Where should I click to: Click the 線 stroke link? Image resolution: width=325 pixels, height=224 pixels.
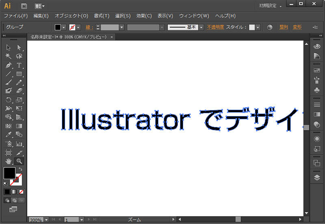click(x=89, y=27)
